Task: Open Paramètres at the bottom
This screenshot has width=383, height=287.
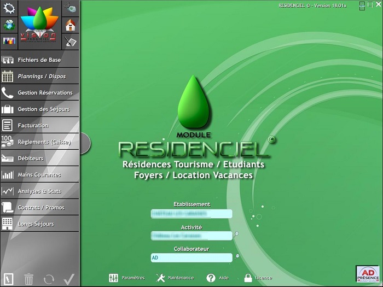Action: (127, 278)
